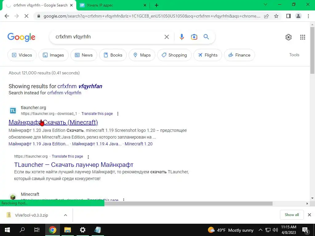Screen dimensions: 315x236
Task: View site information lock icon
Action: pyautogui.click(x=39, y=16)
